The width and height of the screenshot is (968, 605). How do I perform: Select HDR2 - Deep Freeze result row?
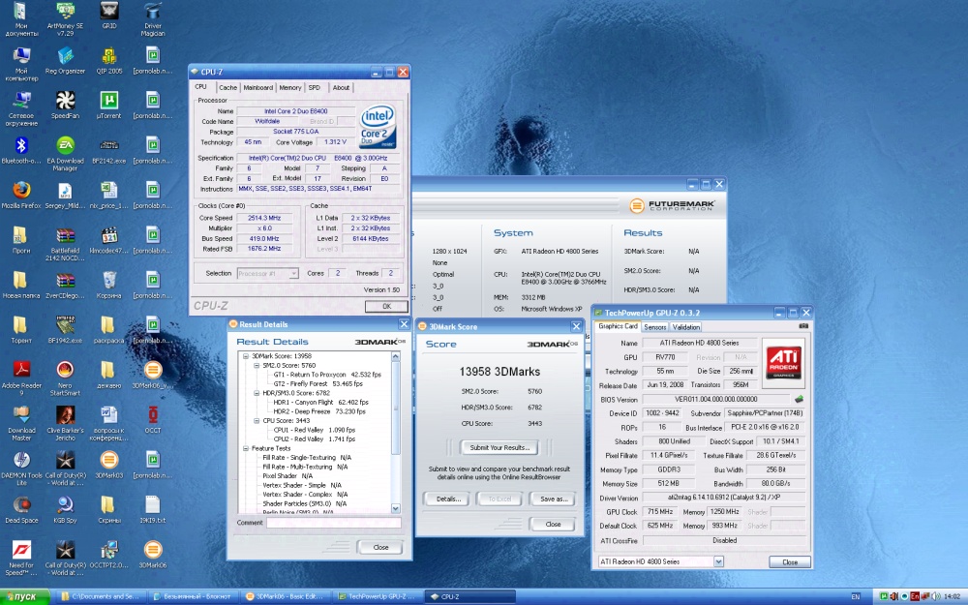pyautogui.click(x=319, y=411)
